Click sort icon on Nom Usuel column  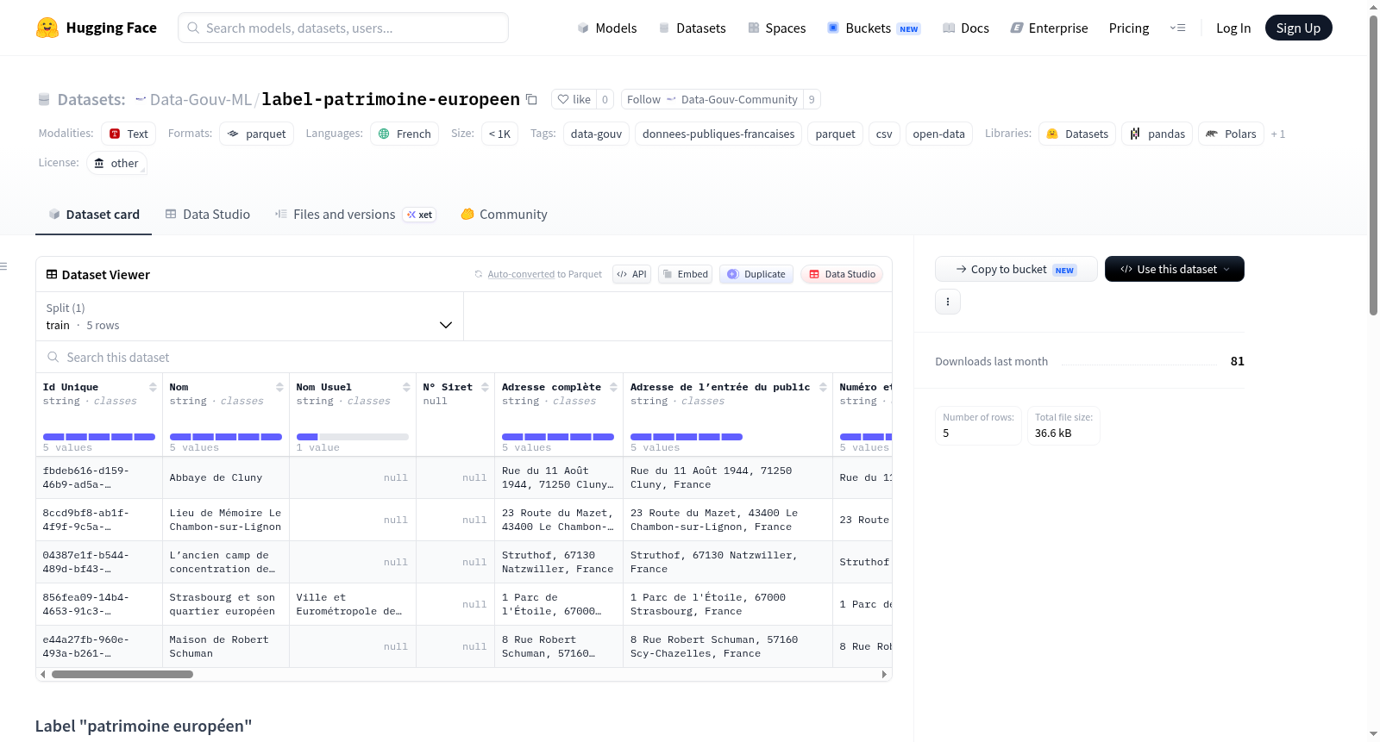pos(406,388)
